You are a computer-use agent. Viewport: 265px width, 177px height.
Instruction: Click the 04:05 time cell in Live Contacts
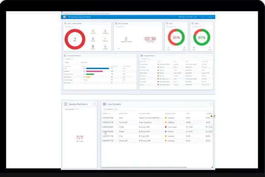pos(188,136)
